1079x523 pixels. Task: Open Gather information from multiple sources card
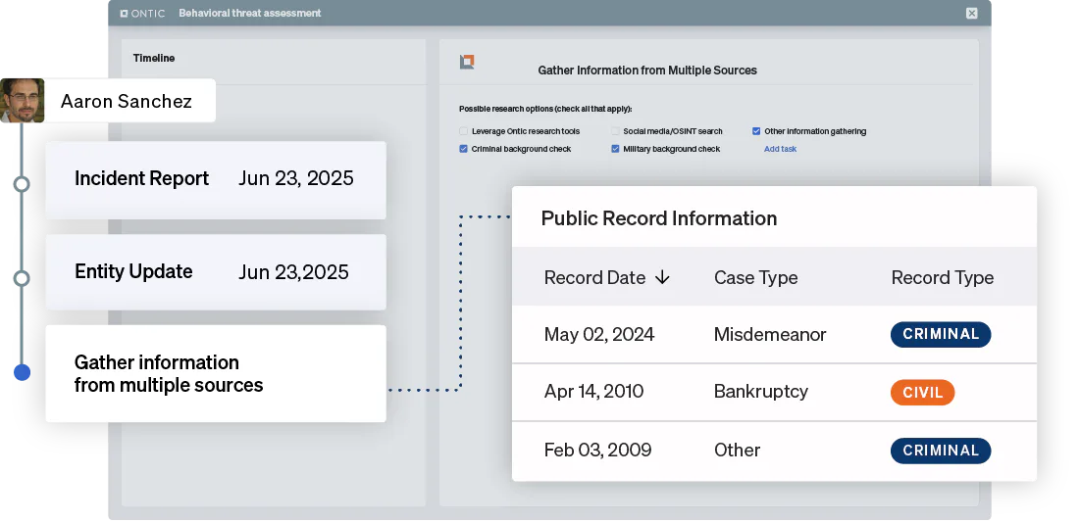click(216, 373)
